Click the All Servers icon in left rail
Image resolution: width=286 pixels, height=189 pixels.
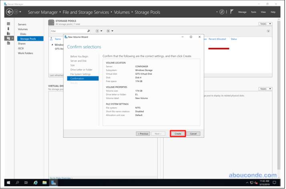tap(8, 34)
